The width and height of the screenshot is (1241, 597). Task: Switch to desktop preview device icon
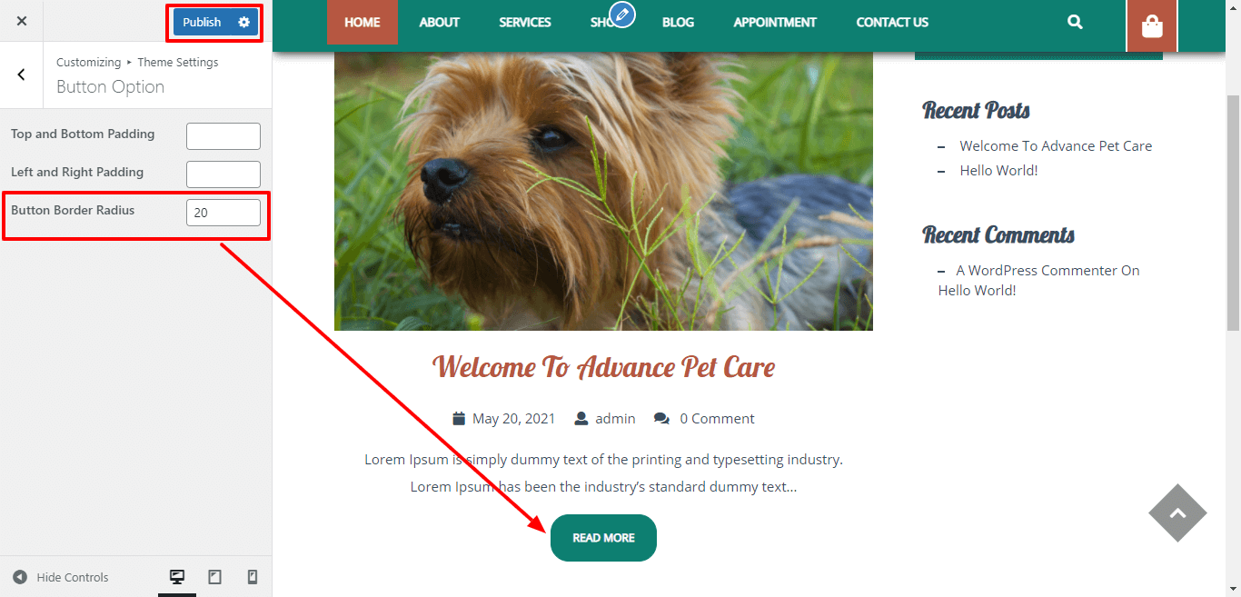[177, 577]
